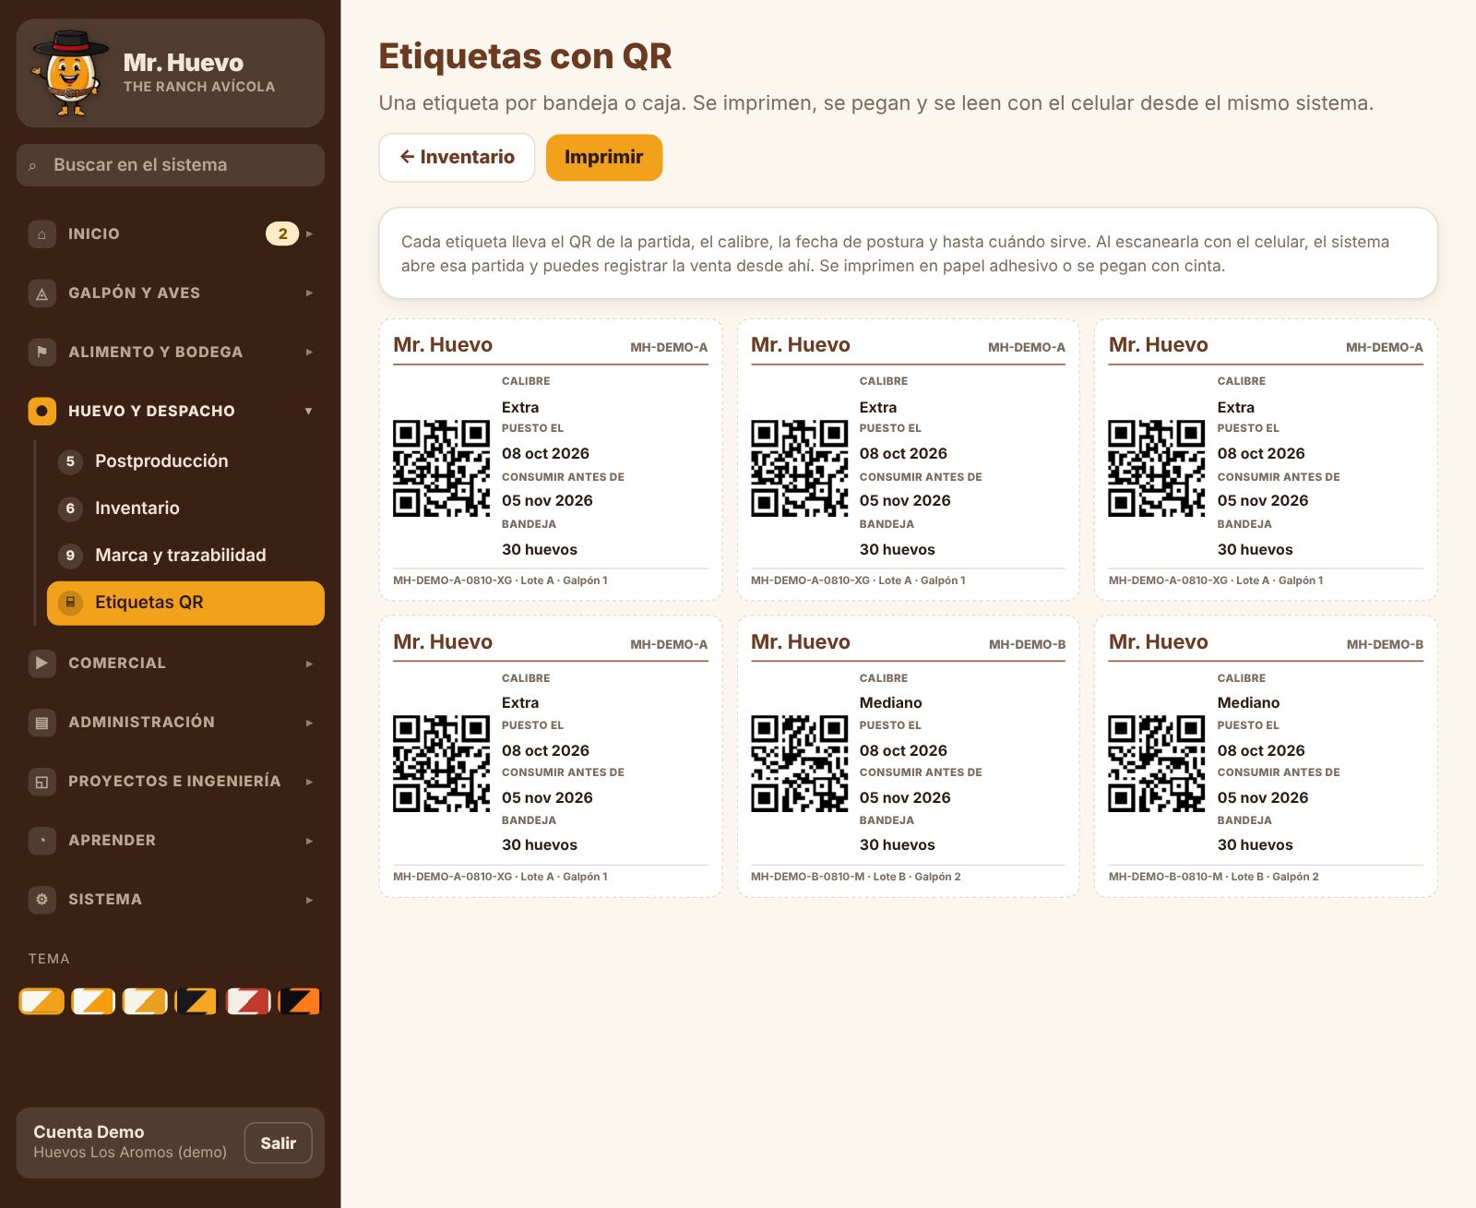Screen dimensions: 1476x1208
Task: Choose the fourth dark-yellow theme swatch
Action: click(x=196, y=1001)
